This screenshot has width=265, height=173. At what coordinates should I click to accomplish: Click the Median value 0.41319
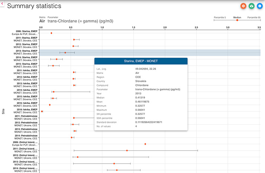point(140,98)
